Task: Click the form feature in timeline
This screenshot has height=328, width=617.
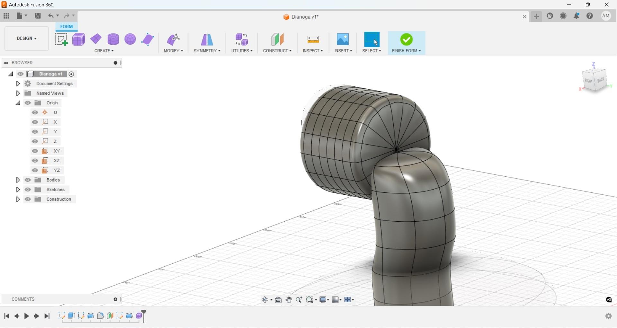Action: tap(139, 316)
